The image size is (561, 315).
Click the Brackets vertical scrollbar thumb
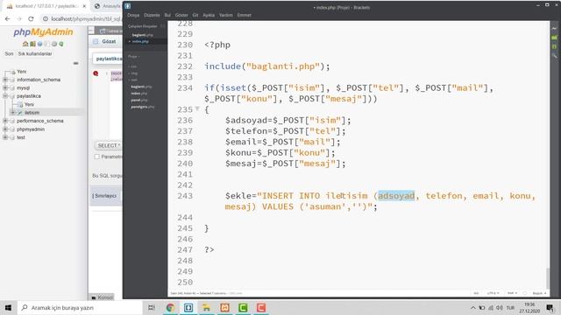(x=547, y=277)
